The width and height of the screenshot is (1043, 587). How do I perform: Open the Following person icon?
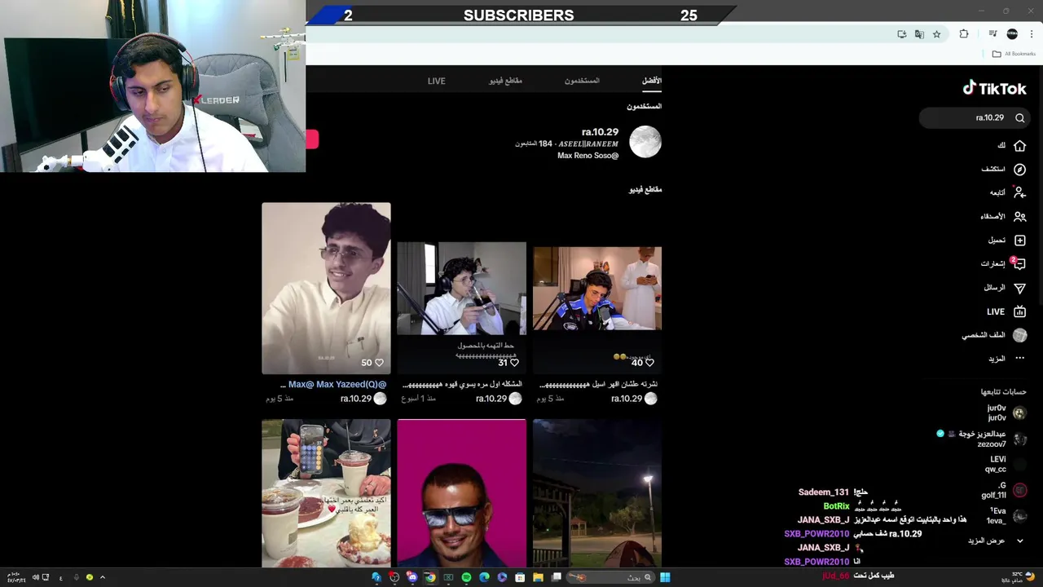(1019, 192)
